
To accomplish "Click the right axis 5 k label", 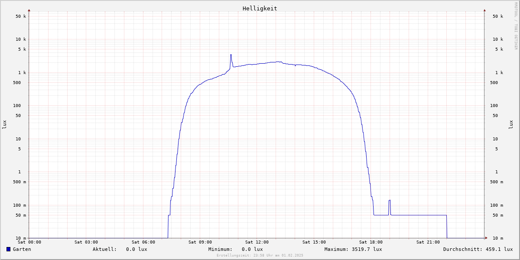I will click(499, 49).
